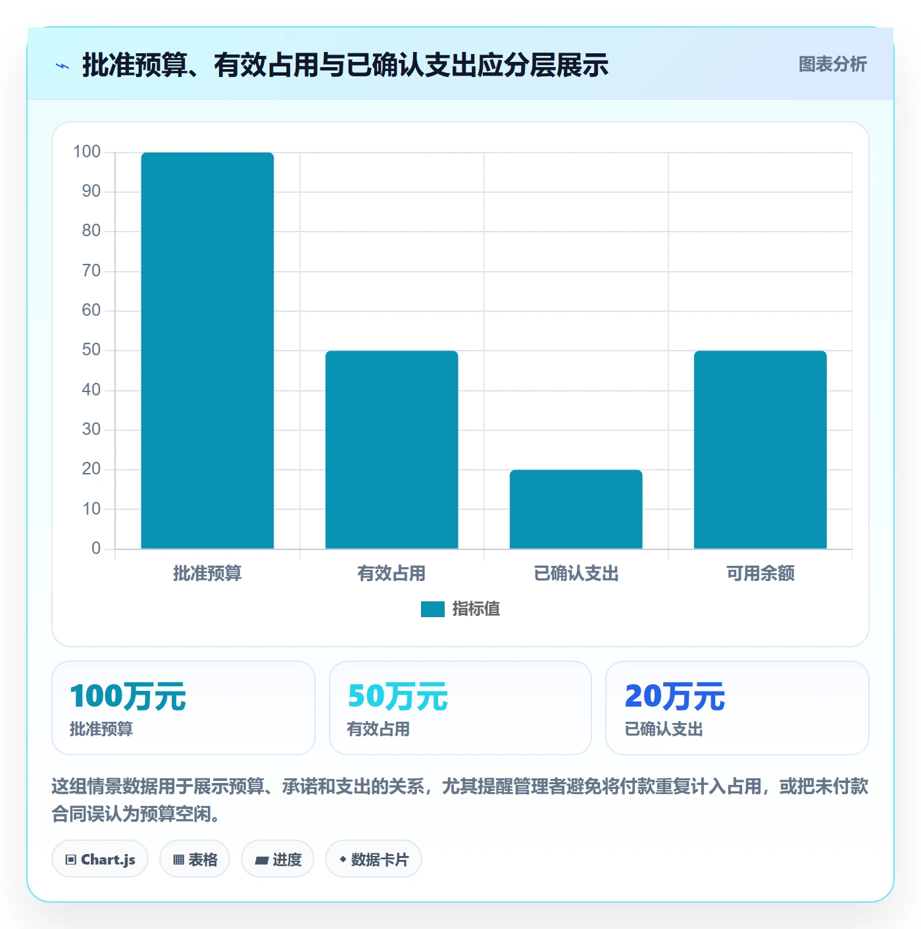Click the 已确认支出 x-axis label
The width and height of the screenshot is (921, 929).
click(x=576, y=574)
